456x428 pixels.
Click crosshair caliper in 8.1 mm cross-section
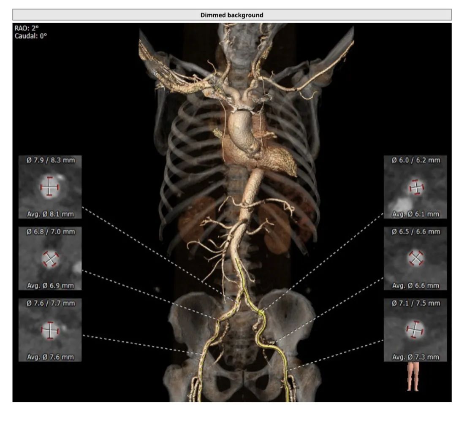point(50,187)
